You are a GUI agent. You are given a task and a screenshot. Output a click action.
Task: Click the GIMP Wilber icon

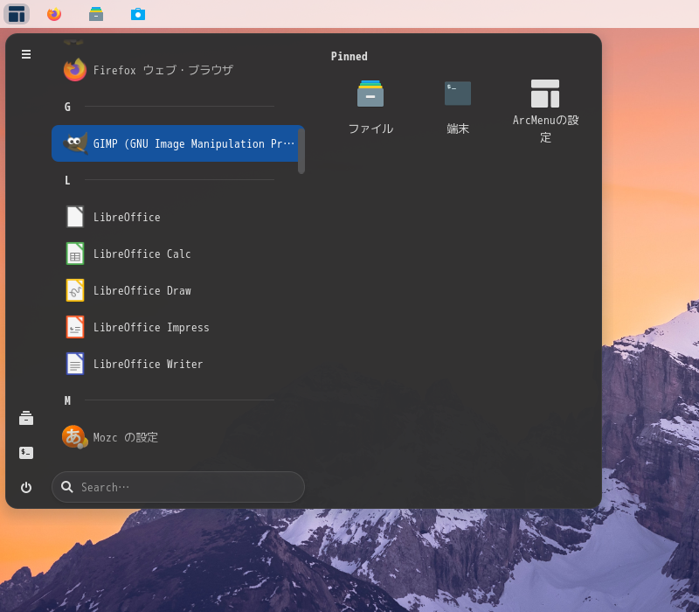coord(75,143)
